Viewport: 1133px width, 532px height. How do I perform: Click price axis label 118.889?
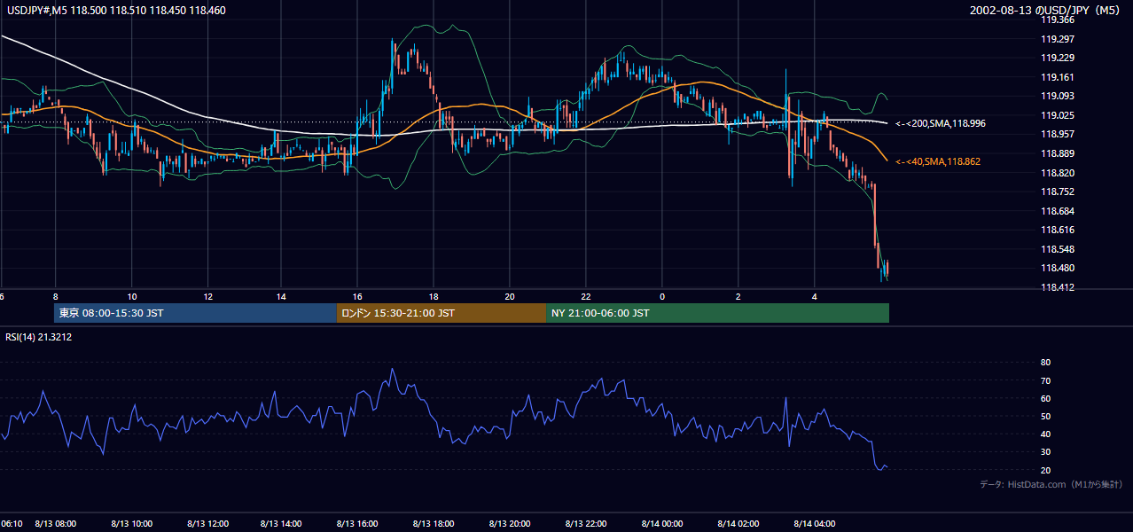click(x=1058, y=153)
